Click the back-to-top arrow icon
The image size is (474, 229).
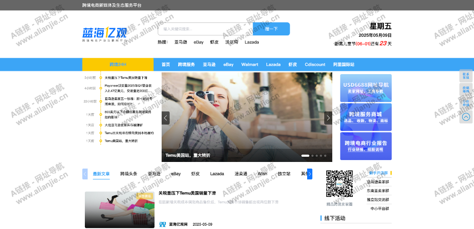tap(466, 117)
